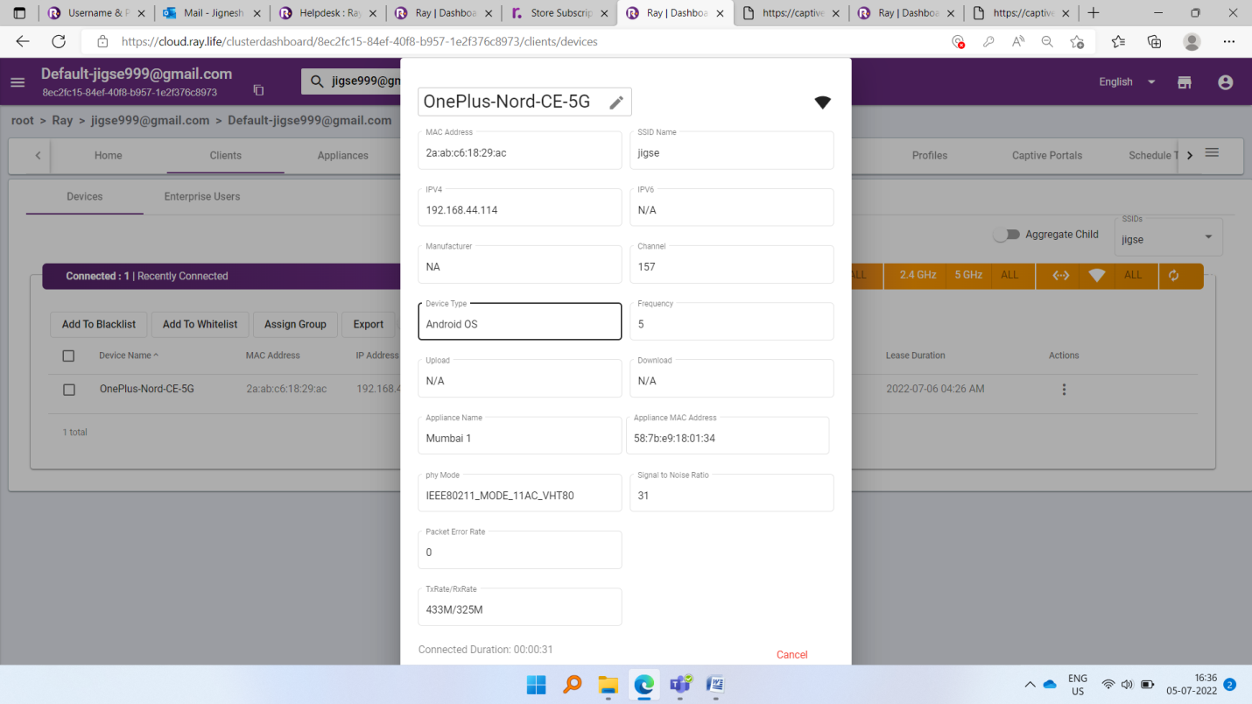The height and width of the screenshot is (704, 1252).
Task: Open browser read aloud icon
Action: point(1017,41)
